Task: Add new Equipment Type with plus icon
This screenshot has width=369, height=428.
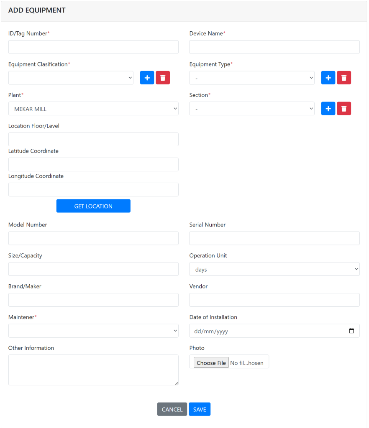Action: [x=328, y=78]
